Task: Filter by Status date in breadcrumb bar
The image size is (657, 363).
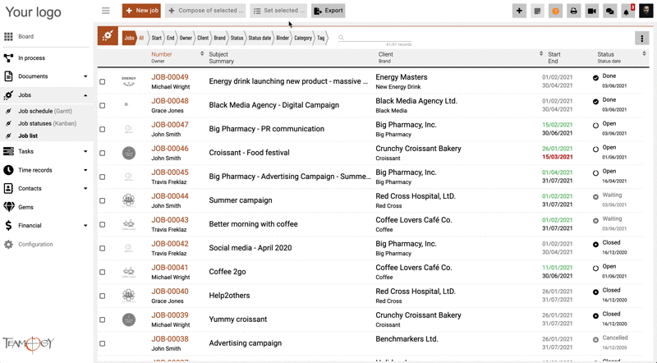Action: point(260,38)
